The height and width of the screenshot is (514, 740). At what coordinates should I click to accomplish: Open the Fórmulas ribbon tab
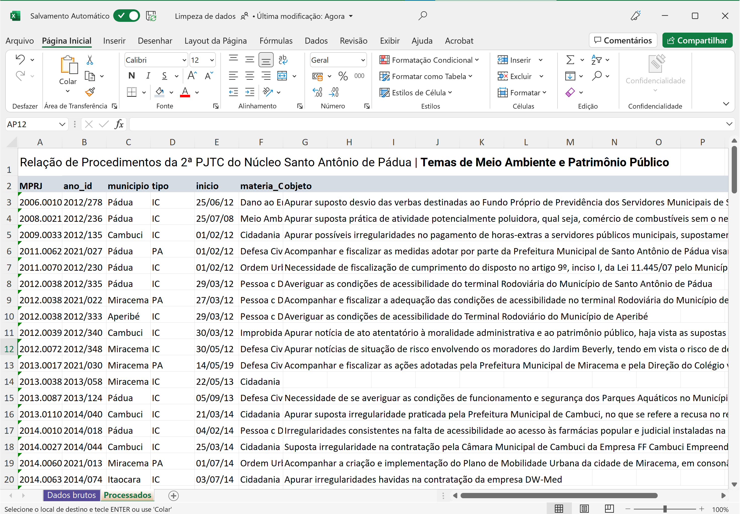click(276, 41)
